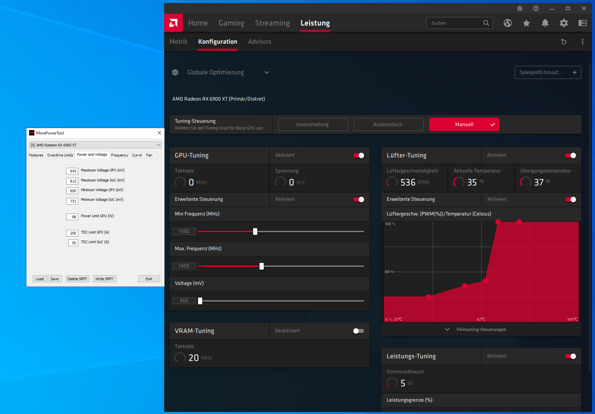Select Manuell tuning mode
595x414 pixels.
coord(464,124)
